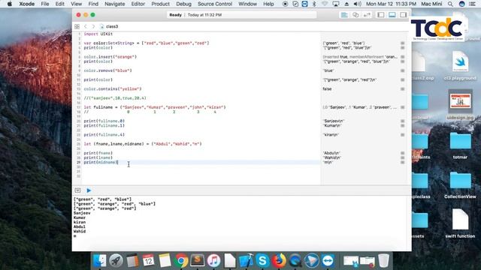
Task: Open the Product menu
Action: [x=160, y=4]
